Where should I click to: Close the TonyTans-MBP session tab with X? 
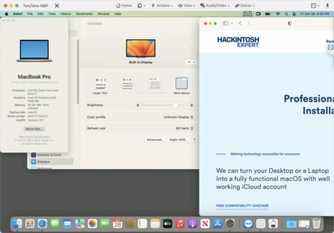tap(57, 6)
